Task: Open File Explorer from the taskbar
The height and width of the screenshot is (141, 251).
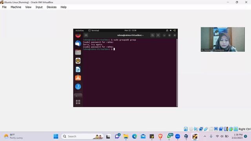Action: click(x=126, y=136)
